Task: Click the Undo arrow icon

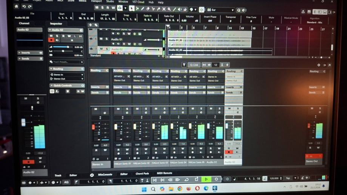Action: point(24,7)
